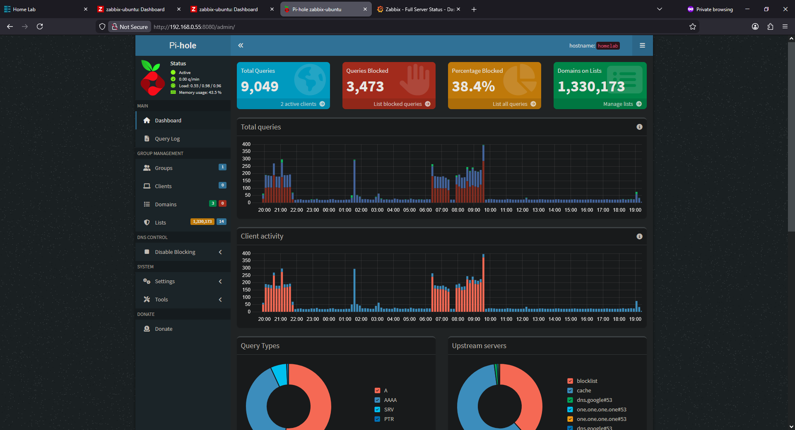This screenshot has height=430, width=795.
Task: Toggle the cache upstream checkbox
Action: [x=570, y=390]
